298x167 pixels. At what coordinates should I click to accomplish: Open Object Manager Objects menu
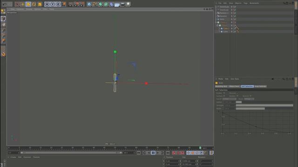238,3
